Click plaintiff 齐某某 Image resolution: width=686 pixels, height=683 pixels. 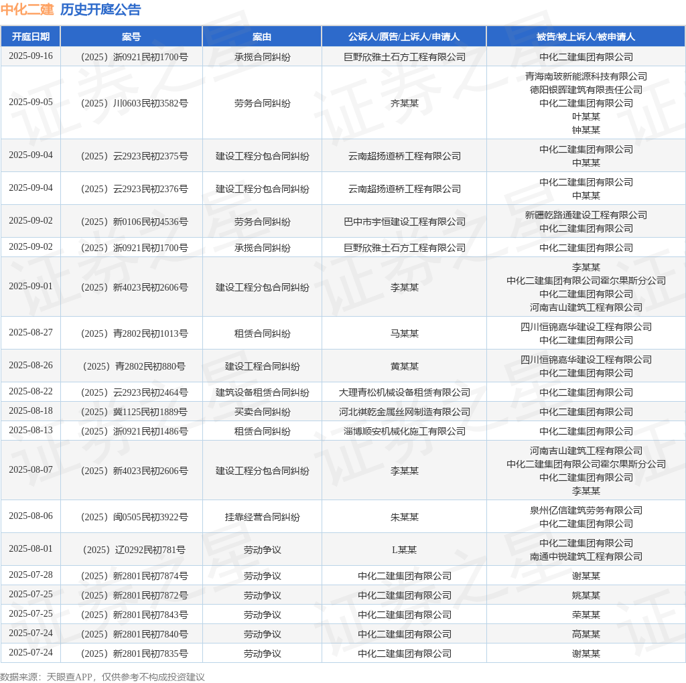pyautogui.click(x=404, y=103)
